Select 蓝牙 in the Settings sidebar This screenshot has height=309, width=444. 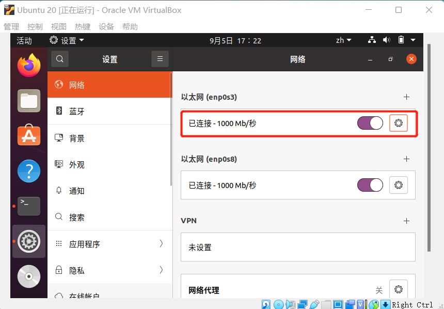(x=109, y=111)
